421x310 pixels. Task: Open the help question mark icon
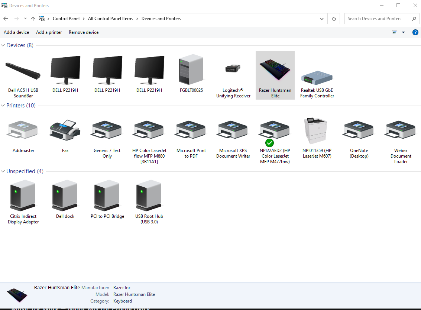(x=415, y=32)
